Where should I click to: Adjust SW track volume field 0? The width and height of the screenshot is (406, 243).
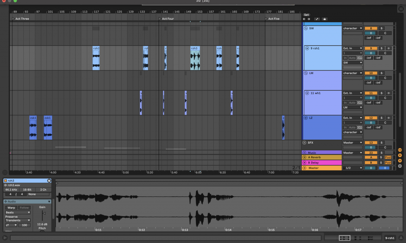pyautogui.click(x=371, y=33)
